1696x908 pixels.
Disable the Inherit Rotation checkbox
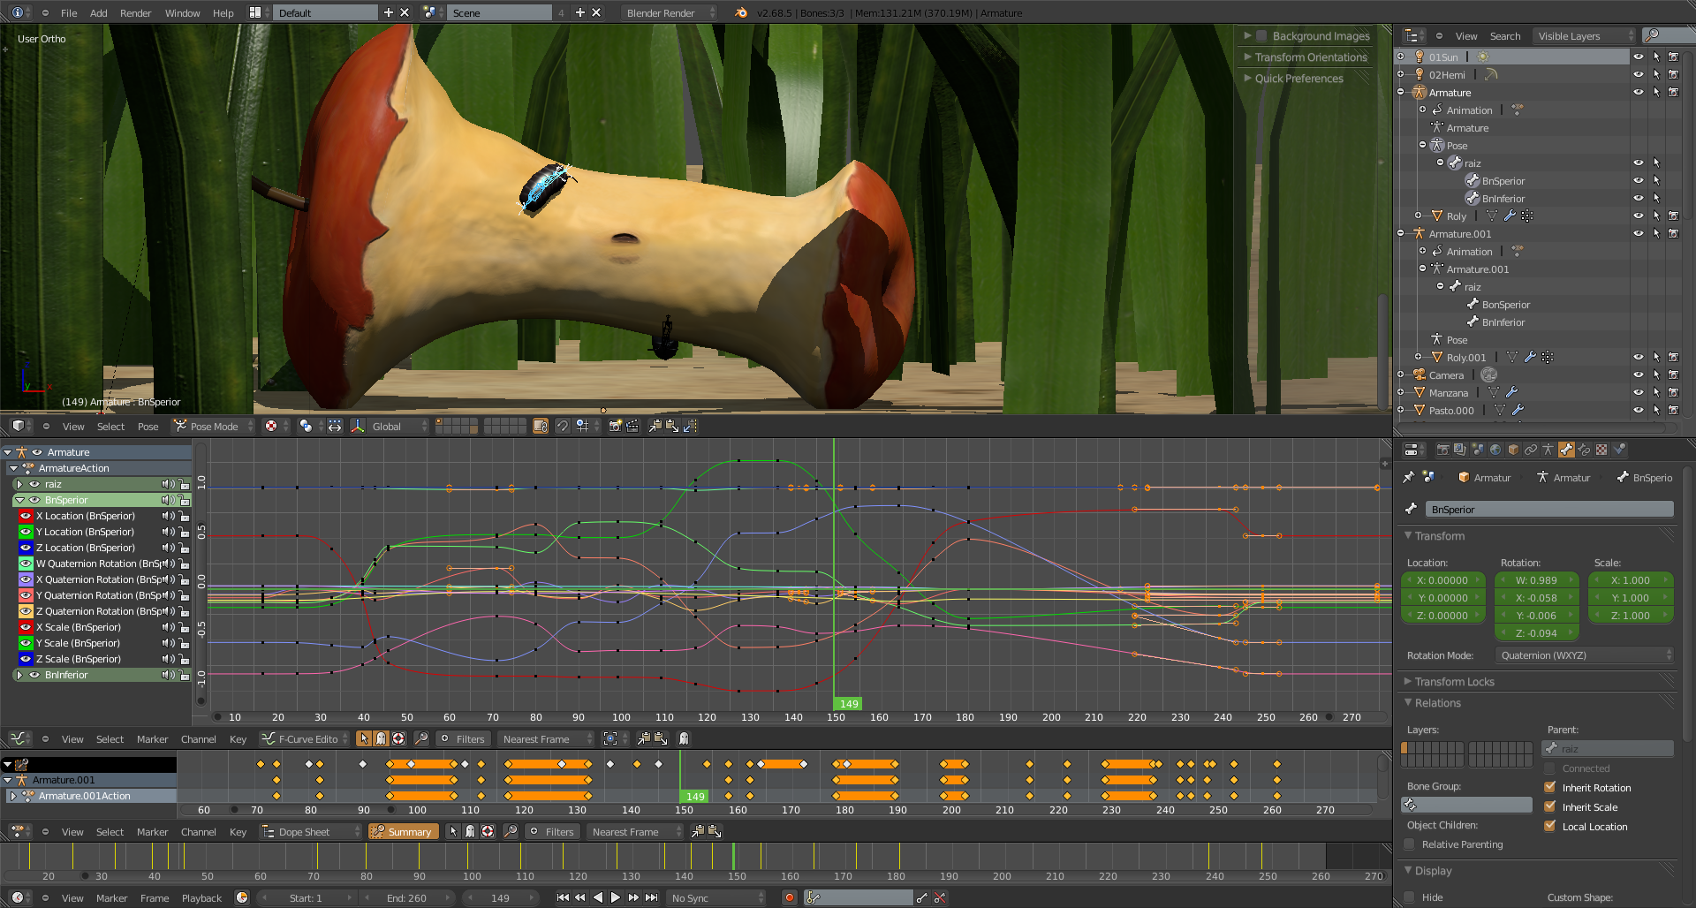[x=1549, y=788]
